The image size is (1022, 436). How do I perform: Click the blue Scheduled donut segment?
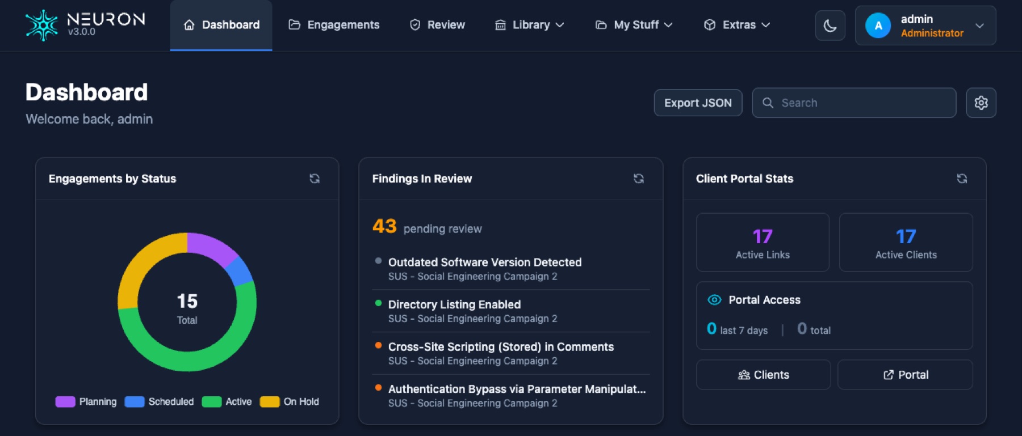(241, 271)
